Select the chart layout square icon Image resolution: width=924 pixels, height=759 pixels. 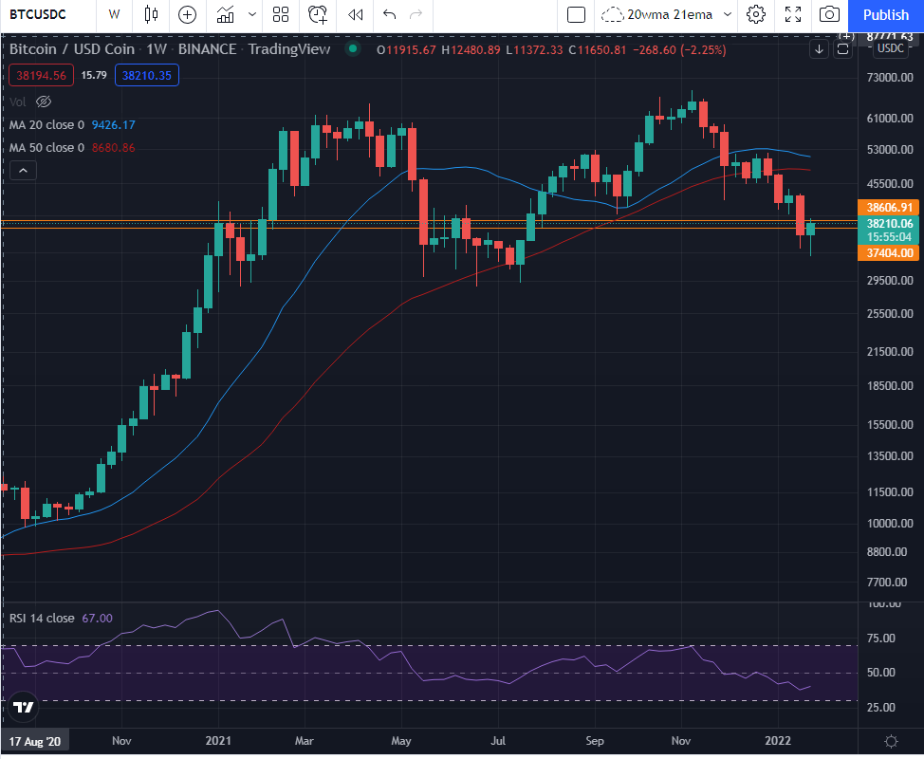click(x=576, y=15)
